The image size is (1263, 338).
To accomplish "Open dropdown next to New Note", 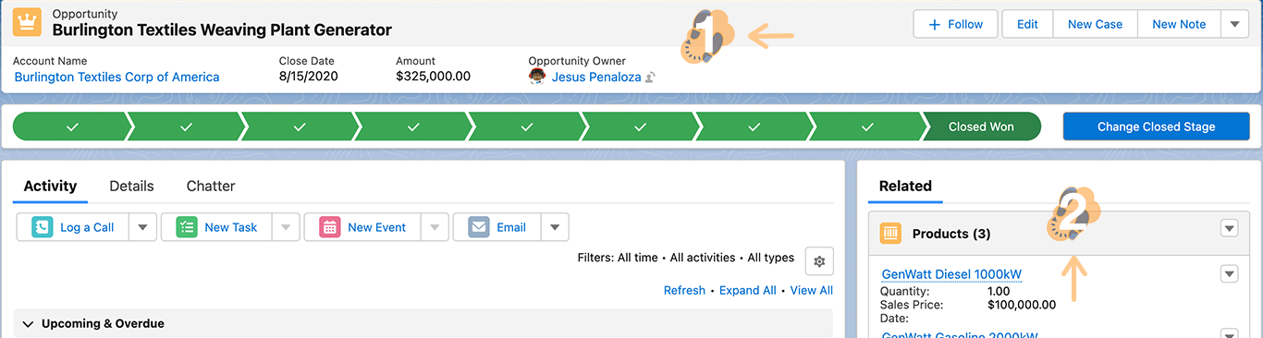I will click(1234, 24).
